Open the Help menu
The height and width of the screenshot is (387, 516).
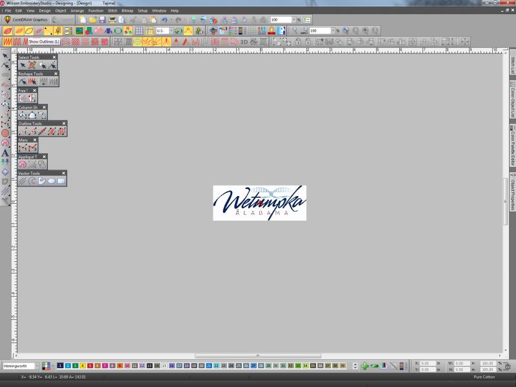(175, 10)
